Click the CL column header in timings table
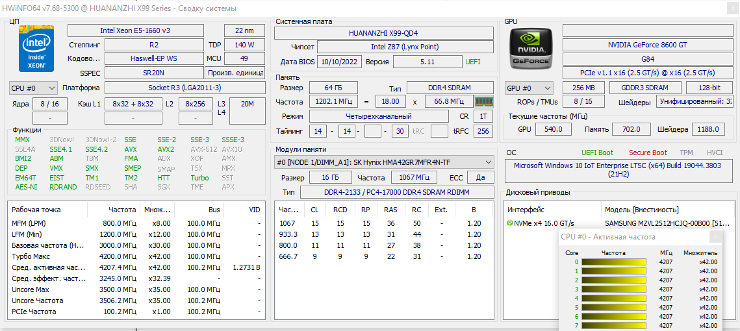This screenshot has width=740, height=331. 314,210
